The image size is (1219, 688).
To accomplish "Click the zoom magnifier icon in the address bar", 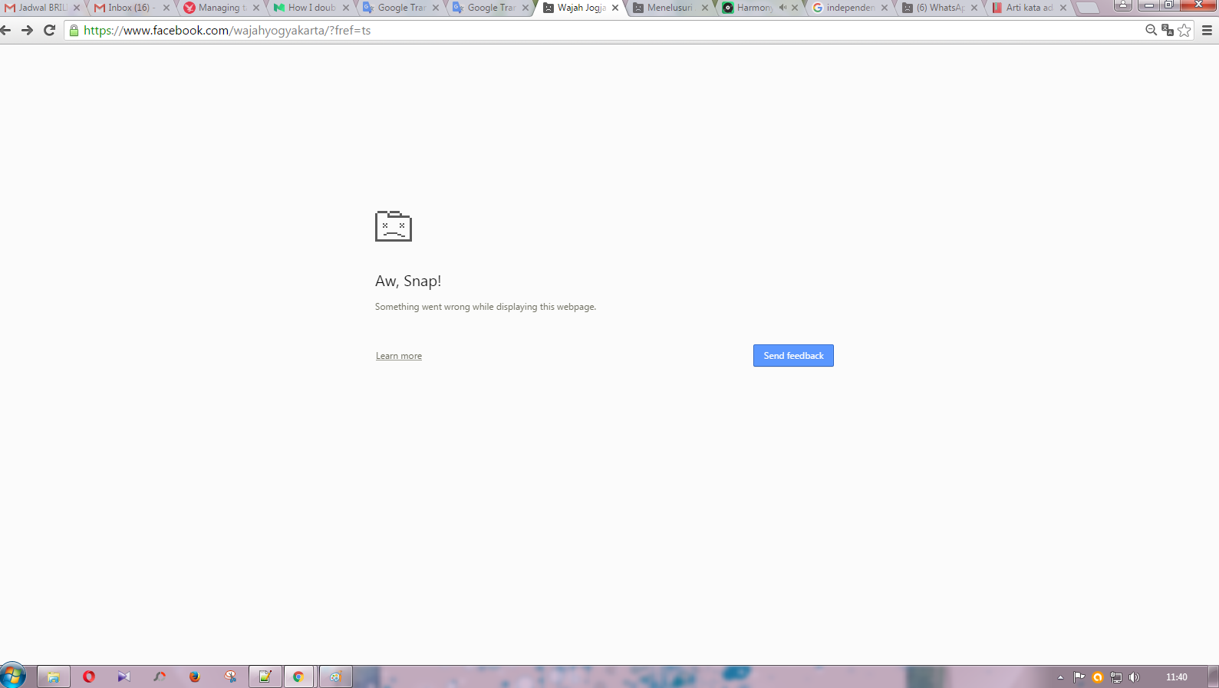I will pyautogui.click(x=1151, y=31).
